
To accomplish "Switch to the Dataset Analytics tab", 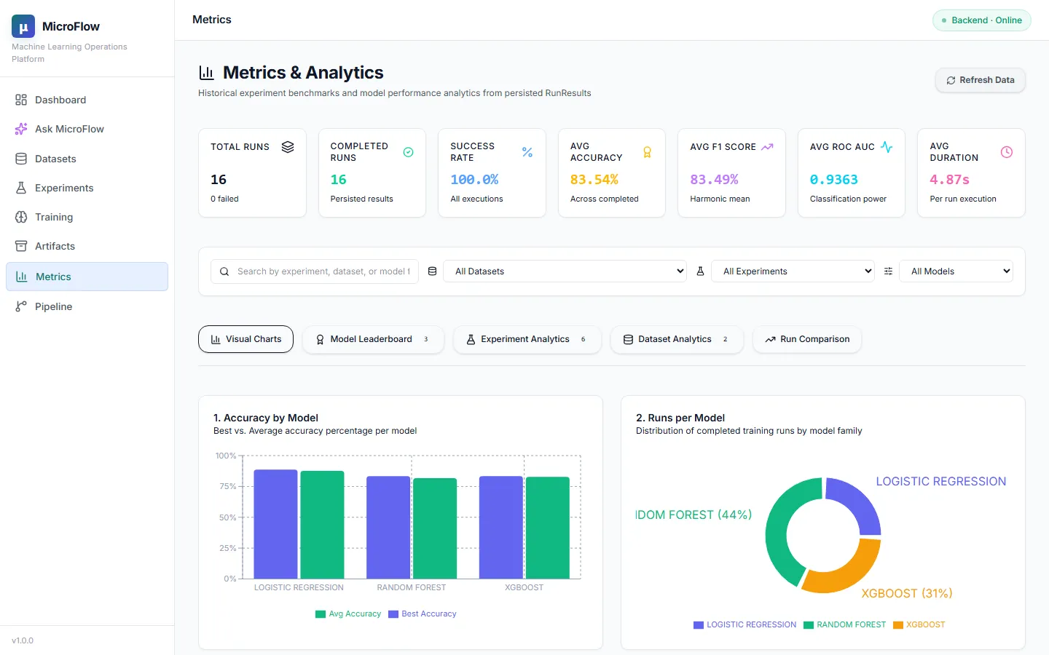I will pyautogui.click(x=677, y=339).
